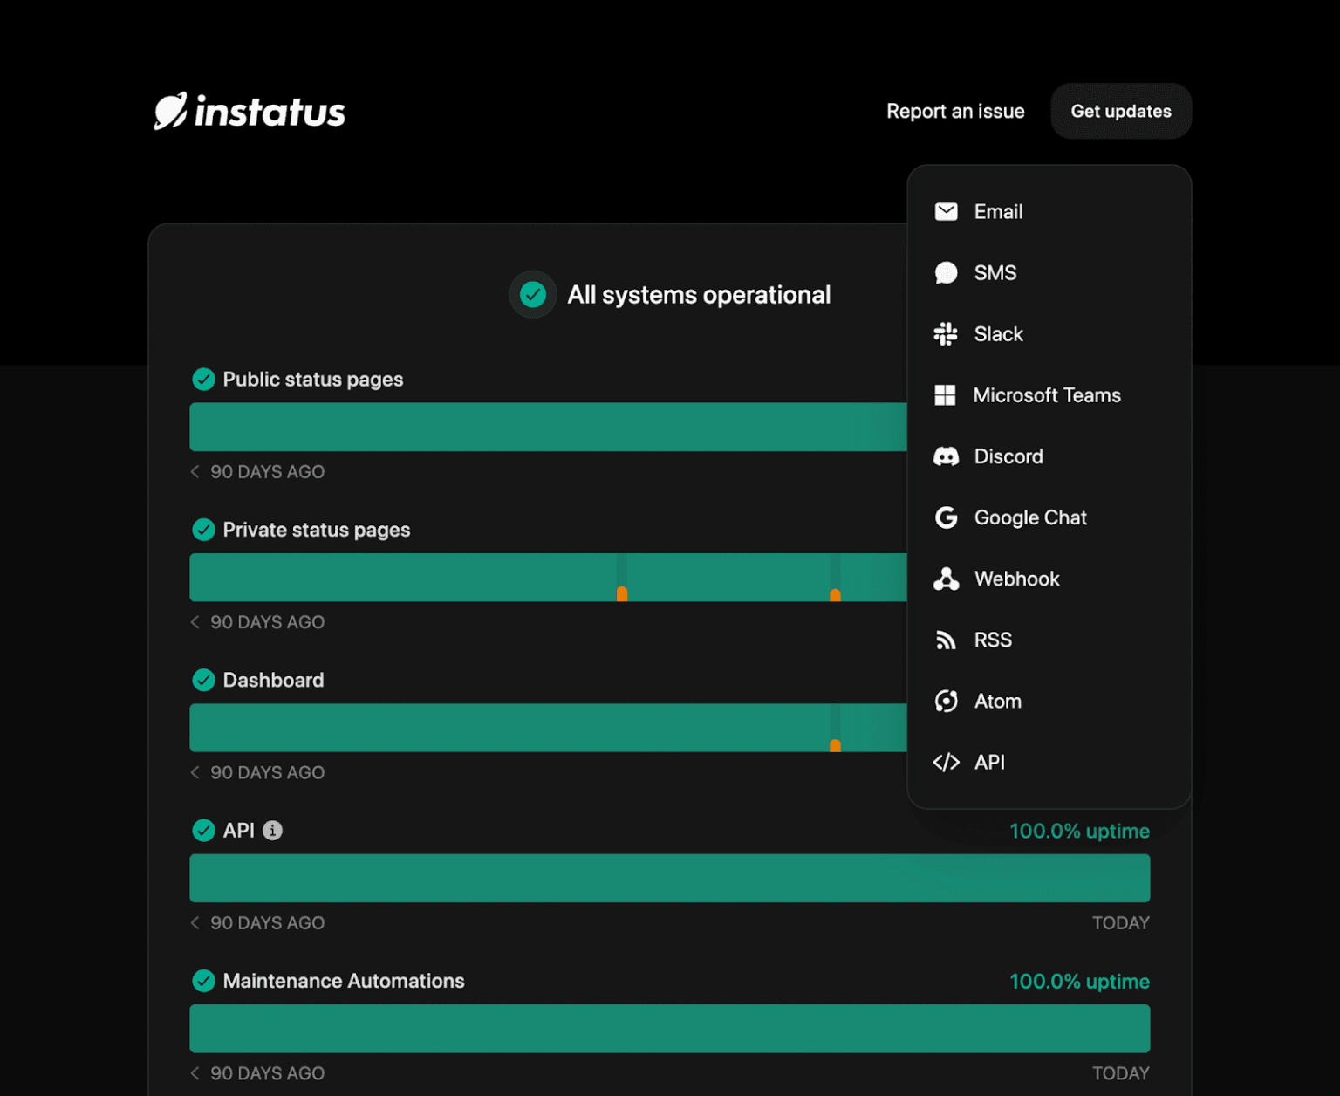This screenshot has height=1096, width=1340.
Task: Open the info icon next to API
Action: (x=273, y=831)
